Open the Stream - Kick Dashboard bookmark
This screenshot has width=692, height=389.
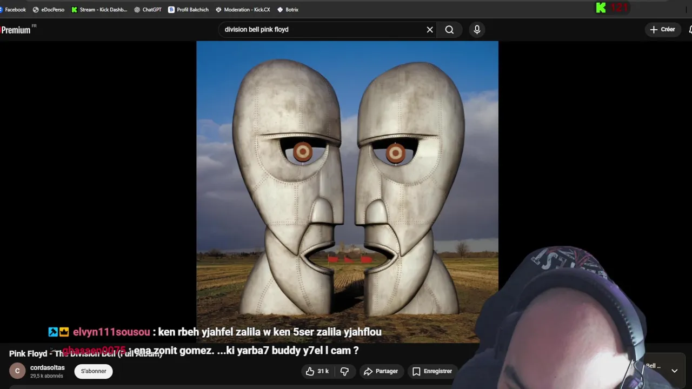pyautogui.click(x=99, y=10)
